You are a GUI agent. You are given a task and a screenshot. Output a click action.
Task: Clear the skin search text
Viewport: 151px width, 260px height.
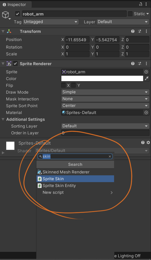point(110,156)
